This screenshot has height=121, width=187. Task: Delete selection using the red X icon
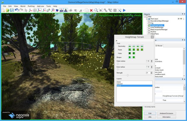pyautogui.click(x=91, y=10)
